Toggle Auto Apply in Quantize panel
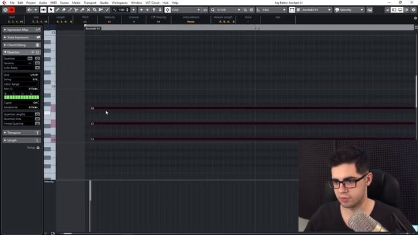The width and height of the screenshot is (418, 235). 37,68
